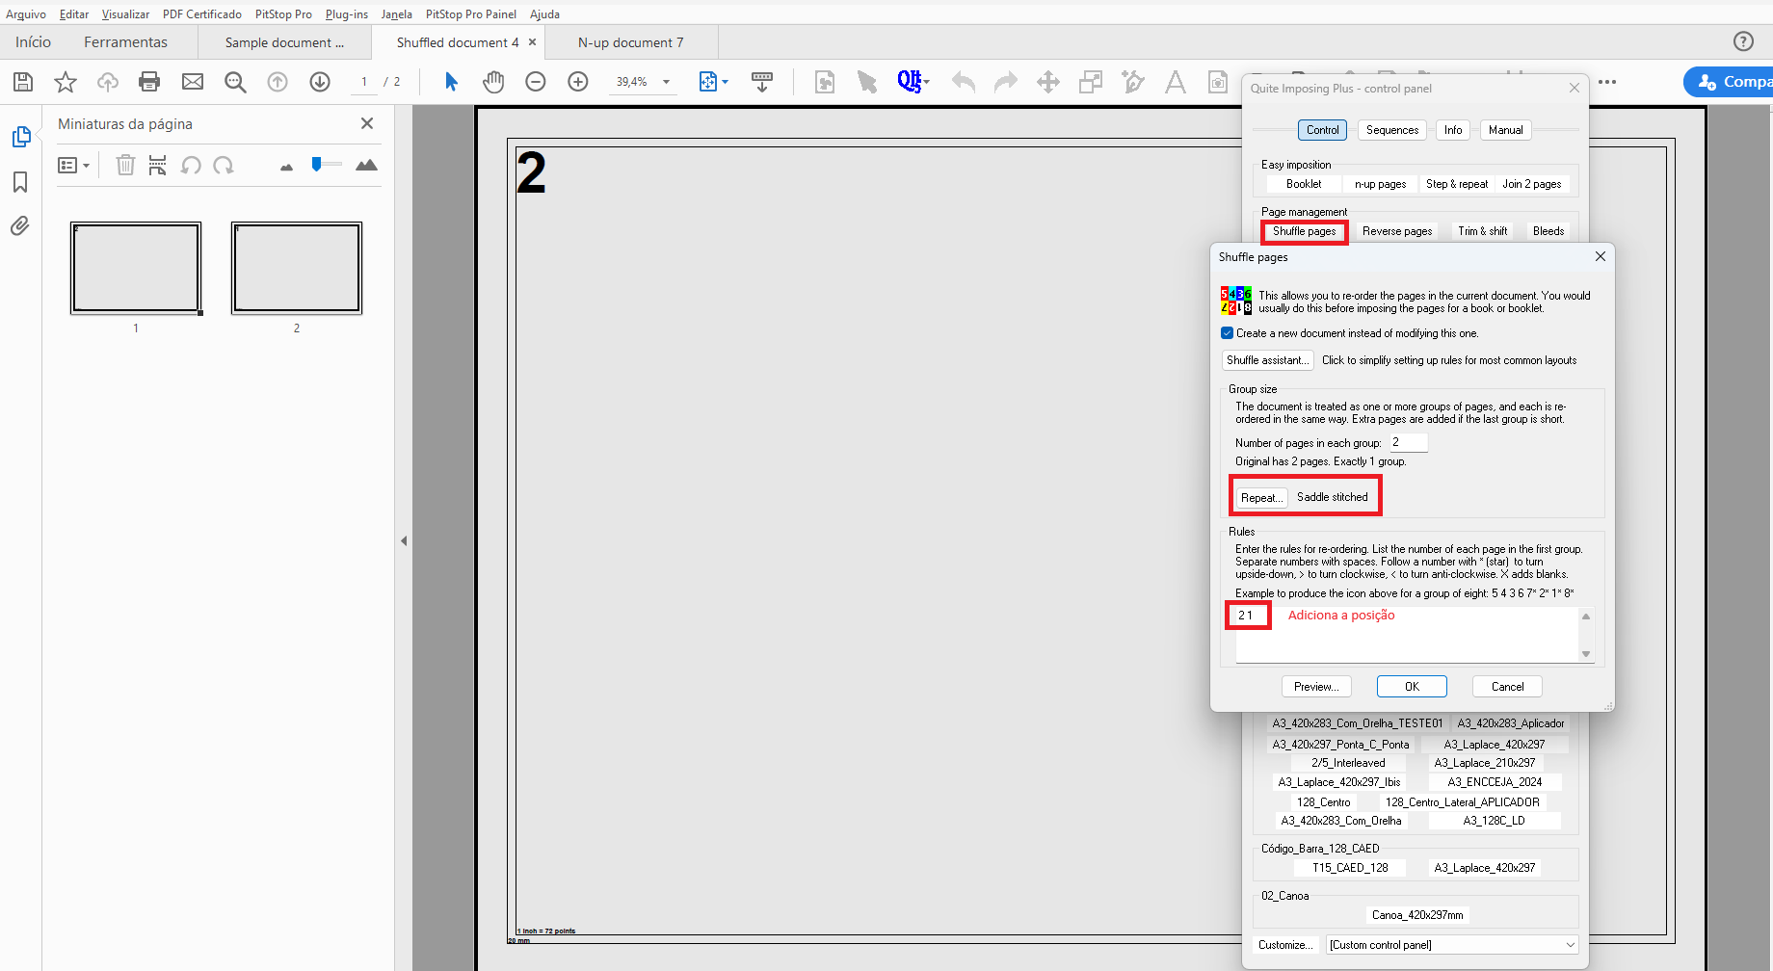Select page 2 thumbnail
Screen dimensions: 1773x971
[x=297, y=269]
